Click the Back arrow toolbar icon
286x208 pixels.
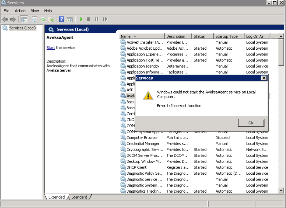(5, 19)
